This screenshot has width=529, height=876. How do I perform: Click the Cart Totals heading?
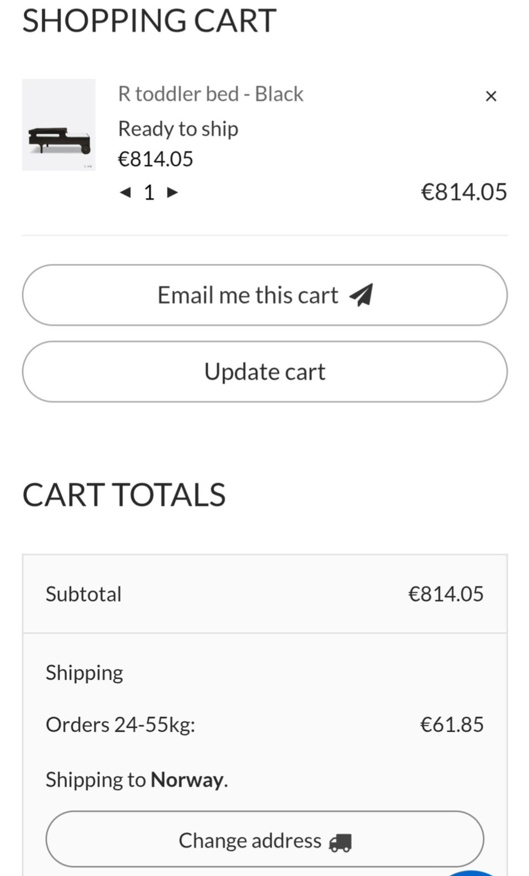coord(124,494)
